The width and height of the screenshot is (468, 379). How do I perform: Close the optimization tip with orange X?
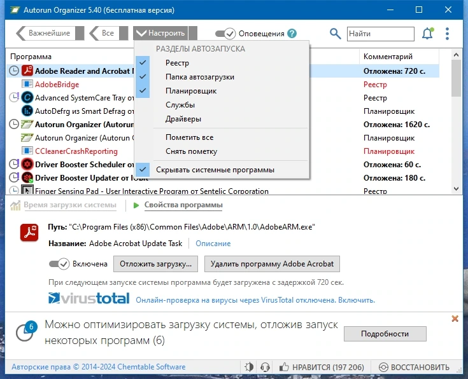coord(455,319)
